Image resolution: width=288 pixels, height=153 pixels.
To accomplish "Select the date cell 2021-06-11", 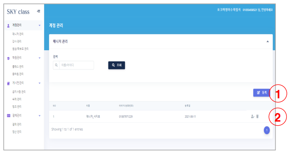I will coord(190,117).
